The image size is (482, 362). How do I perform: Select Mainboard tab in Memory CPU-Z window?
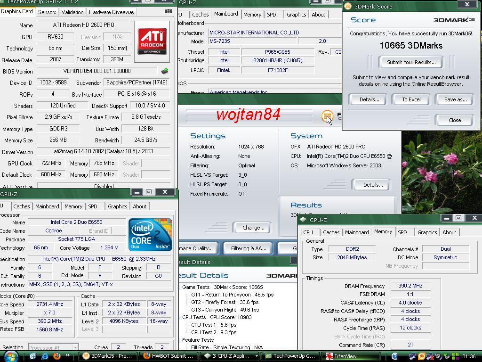click(x=357, y=232)
